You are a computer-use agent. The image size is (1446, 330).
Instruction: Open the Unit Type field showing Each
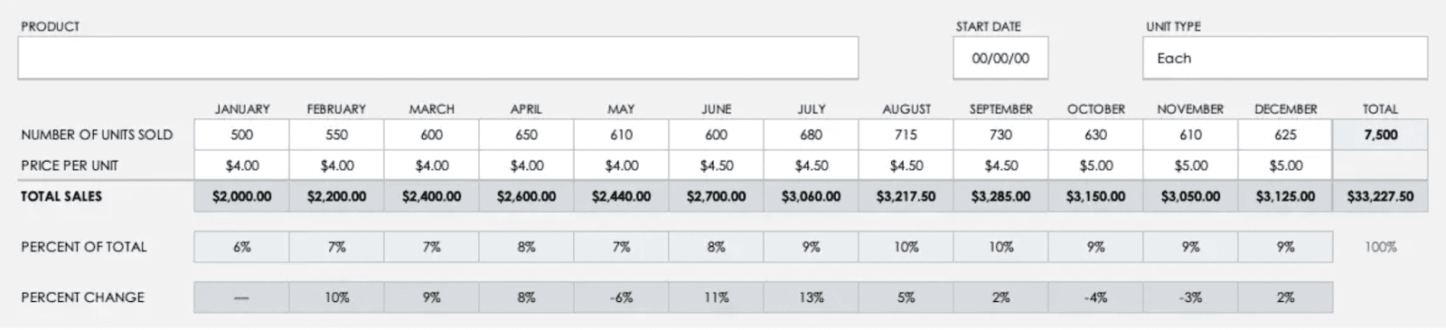(x=1284, y=58)
